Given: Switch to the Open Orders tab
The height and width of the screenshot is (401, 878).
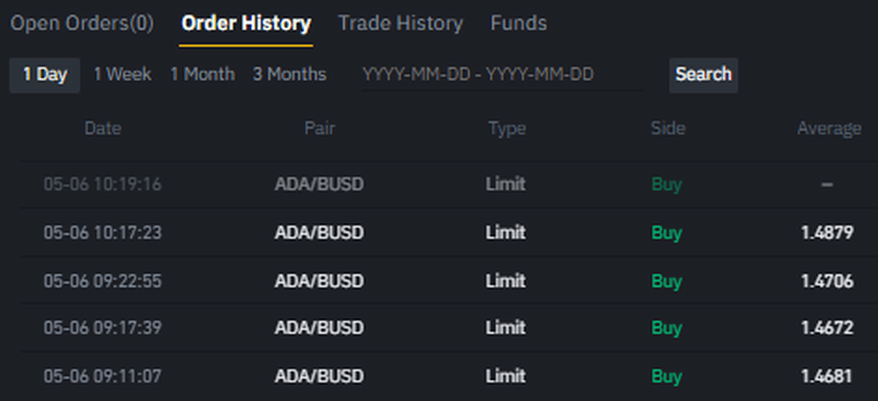Looking at the screenshot, I should [82, 23].
